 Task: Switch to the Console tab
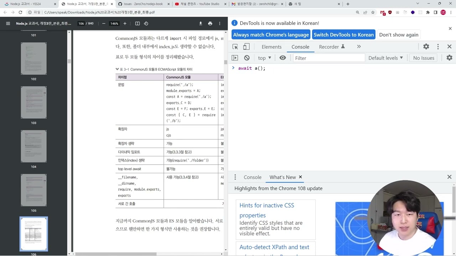coord(300,47)
